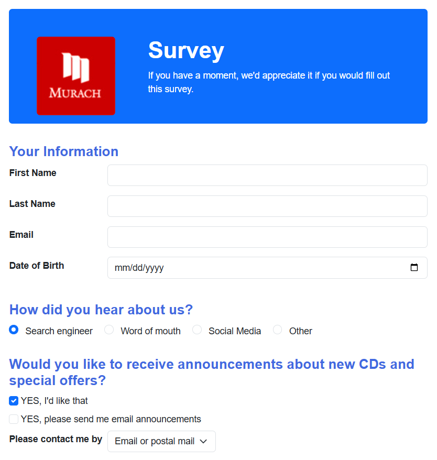This screenshot has width=437, height=460.
Task: Click the First Name label
Action: 33,173
